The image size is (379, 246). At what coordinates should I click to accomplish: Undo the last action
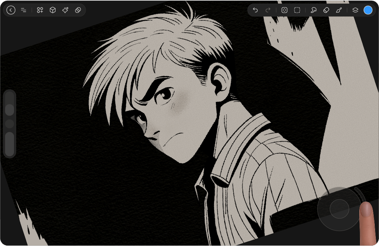pos(255,10)
